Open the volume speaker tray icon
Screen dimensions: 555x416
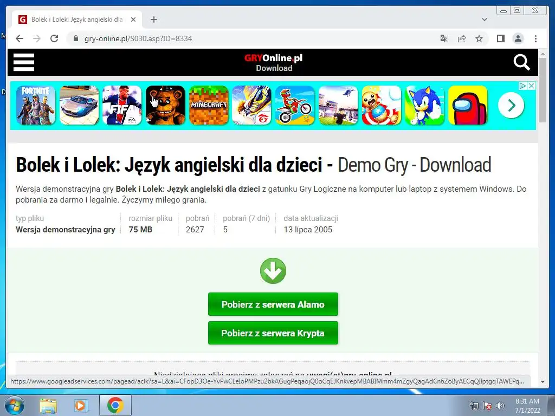point(500,406)
